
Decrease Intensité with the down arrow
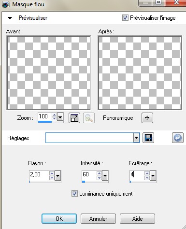[99, 178]
